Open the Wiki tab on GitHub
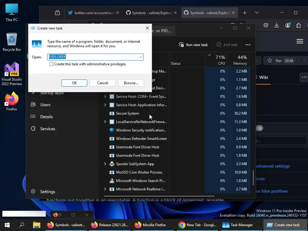This screenshot has width=308, height=231. (263, 77)
